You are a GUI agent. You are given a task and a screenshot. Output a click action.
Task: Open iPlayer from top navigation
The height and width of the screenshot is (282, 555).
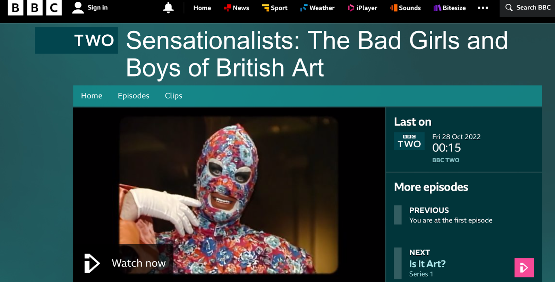coord(362,8)
